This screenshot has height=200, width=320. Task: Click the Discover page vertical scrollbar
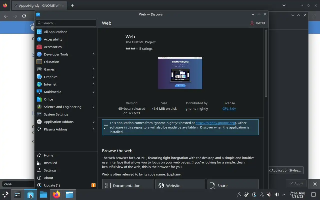266,63
